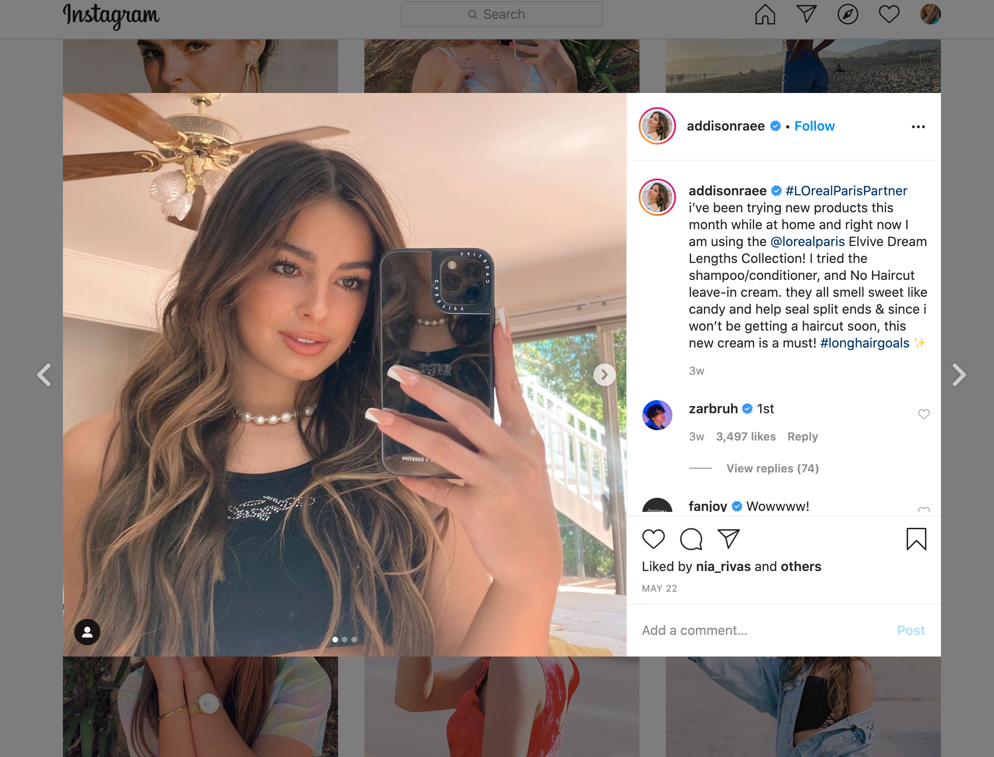Click the share/send arrow icon
Screen dimensions: 994x757
pyautogui.click(x=728, y=539)
